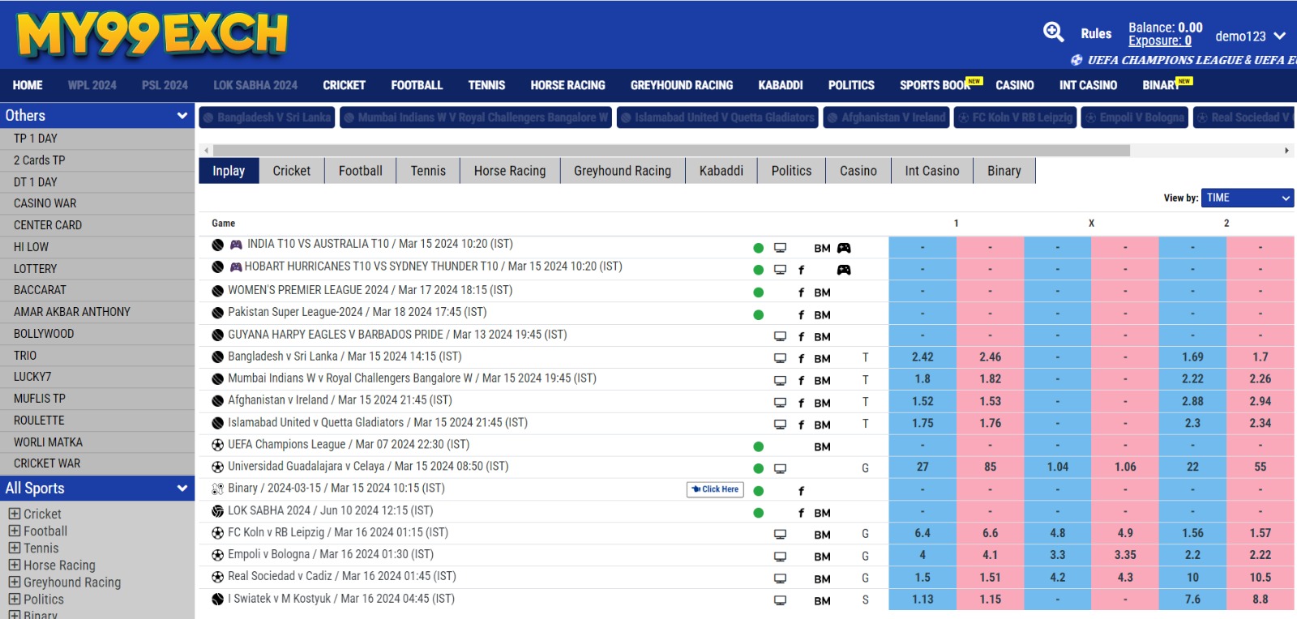Click the magnifier search icon in header
The height and width of the screenshot is (619, 1297).
click(1053, 32)
